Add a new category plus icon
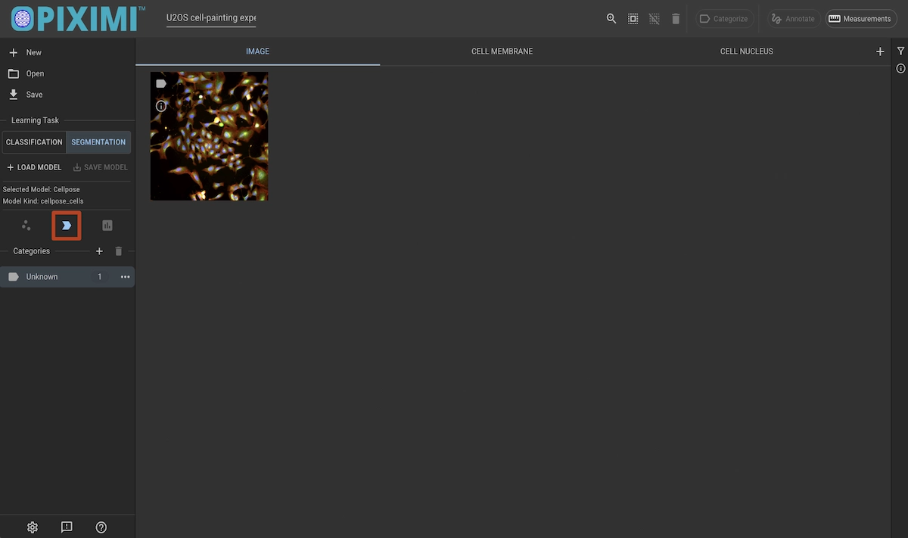The height and width of the screenshot is (538, 908). click(99, 251)
